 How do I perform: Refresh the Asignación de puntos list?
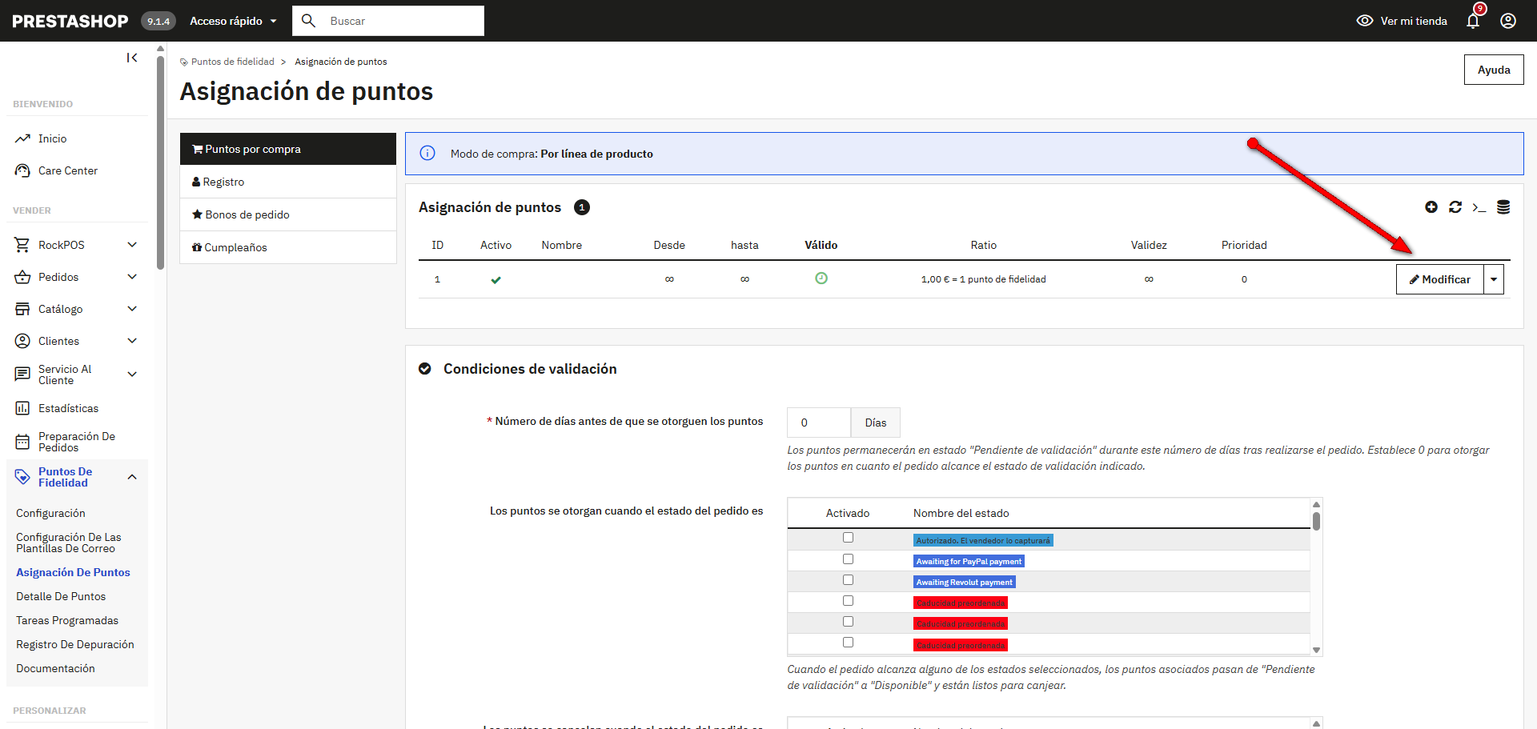pyautogui.click(x=1455, y=207)
